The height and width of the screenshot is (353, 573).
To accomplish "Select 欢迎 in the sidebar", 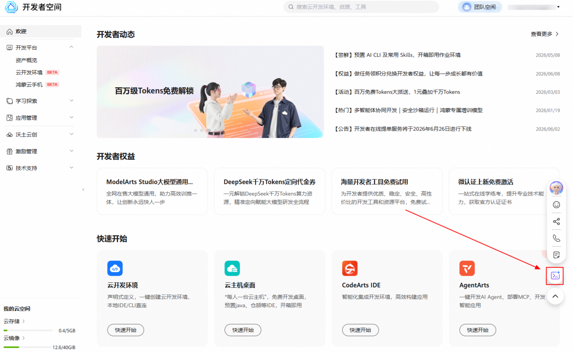I will [41, 31].
